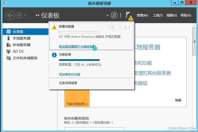Click the Server Manager app icon in title bar
Screen dimensions: 198x132
point(5,3)
